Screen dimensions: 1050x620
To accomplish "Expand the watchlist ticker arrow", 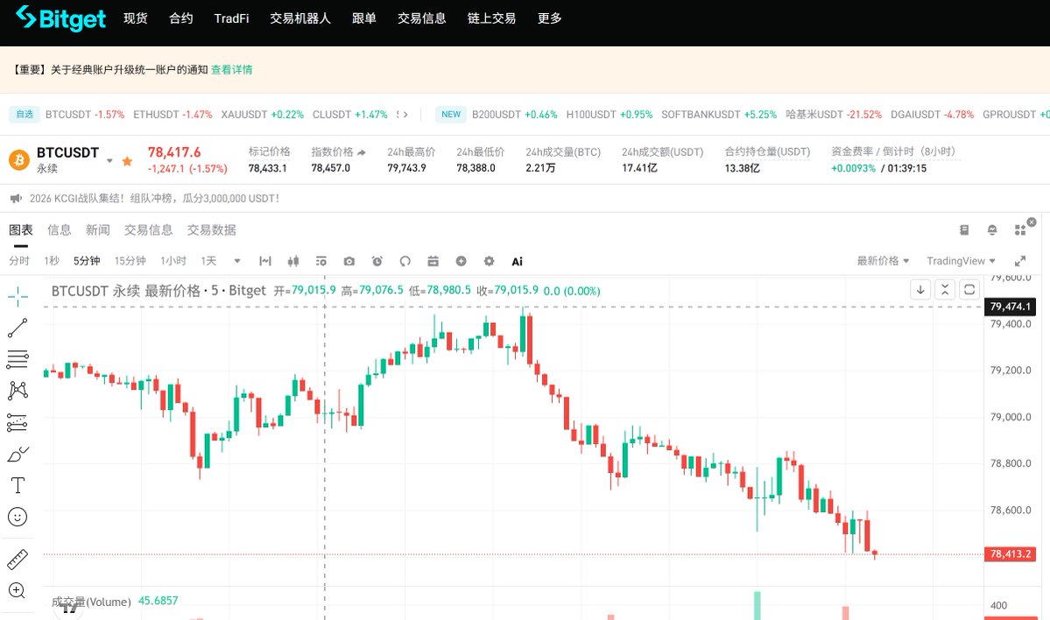I will (405, 115).
